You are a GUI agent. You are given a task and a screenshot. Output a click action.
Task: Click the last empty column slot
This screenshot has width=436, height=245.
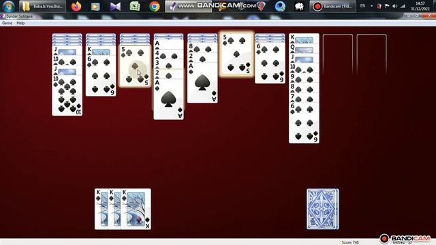pos(372,54)
